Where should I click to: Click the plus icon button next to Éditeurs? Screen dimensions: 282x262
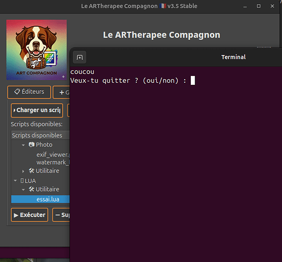61,92
